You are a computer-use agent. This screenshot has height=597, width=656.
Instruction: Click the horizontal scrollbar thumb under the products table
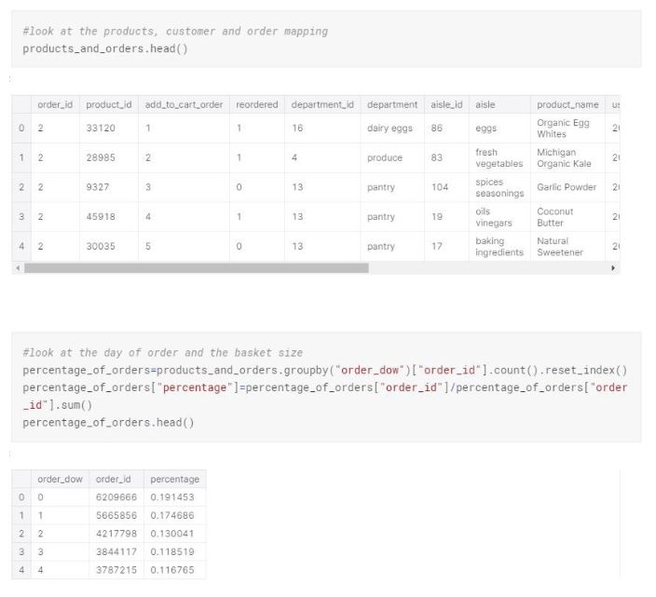(x=197, y=268)
